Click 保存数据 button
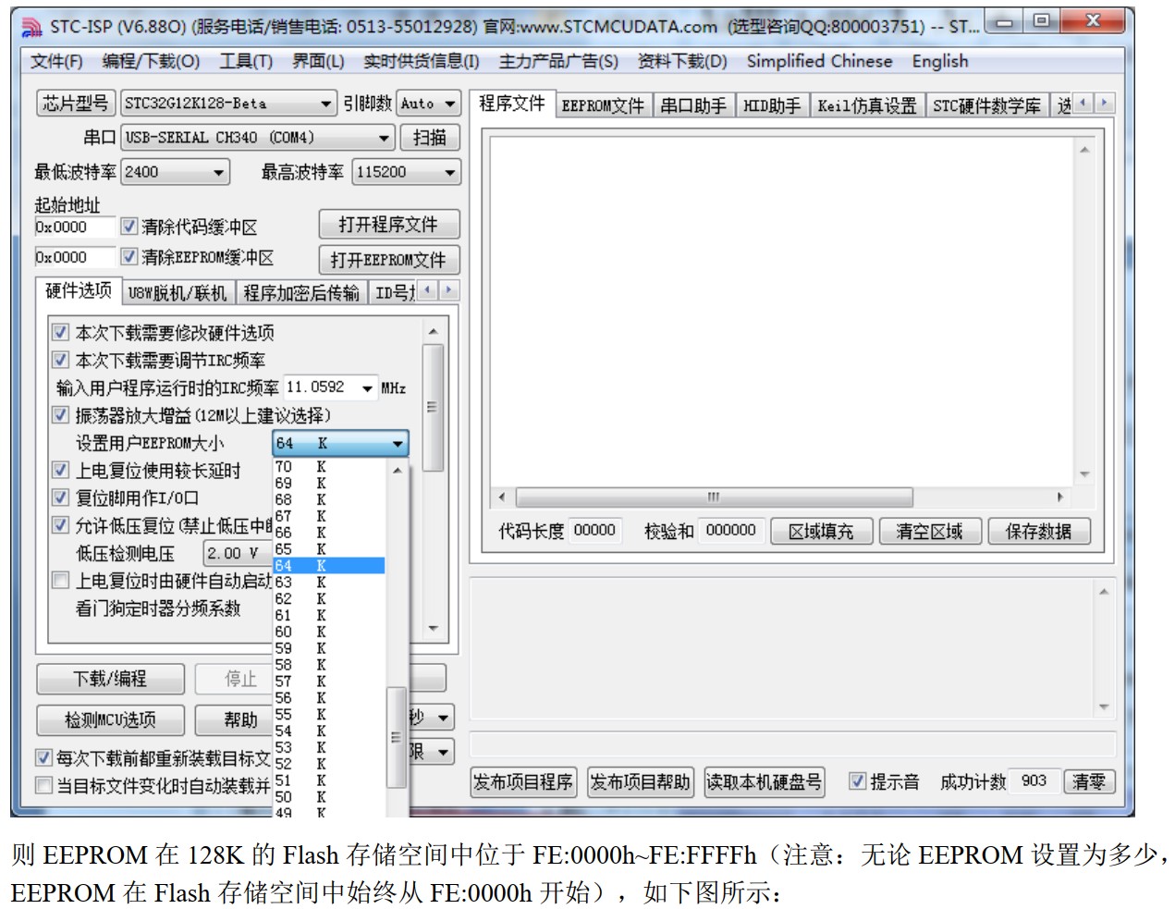The height and width of the screenshot is (909, 1175). [1038, 531]
